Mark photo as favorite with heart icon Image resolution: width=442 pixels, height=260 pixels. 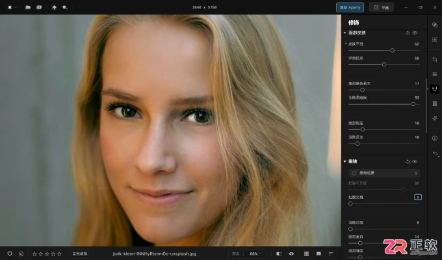(10, 253)
